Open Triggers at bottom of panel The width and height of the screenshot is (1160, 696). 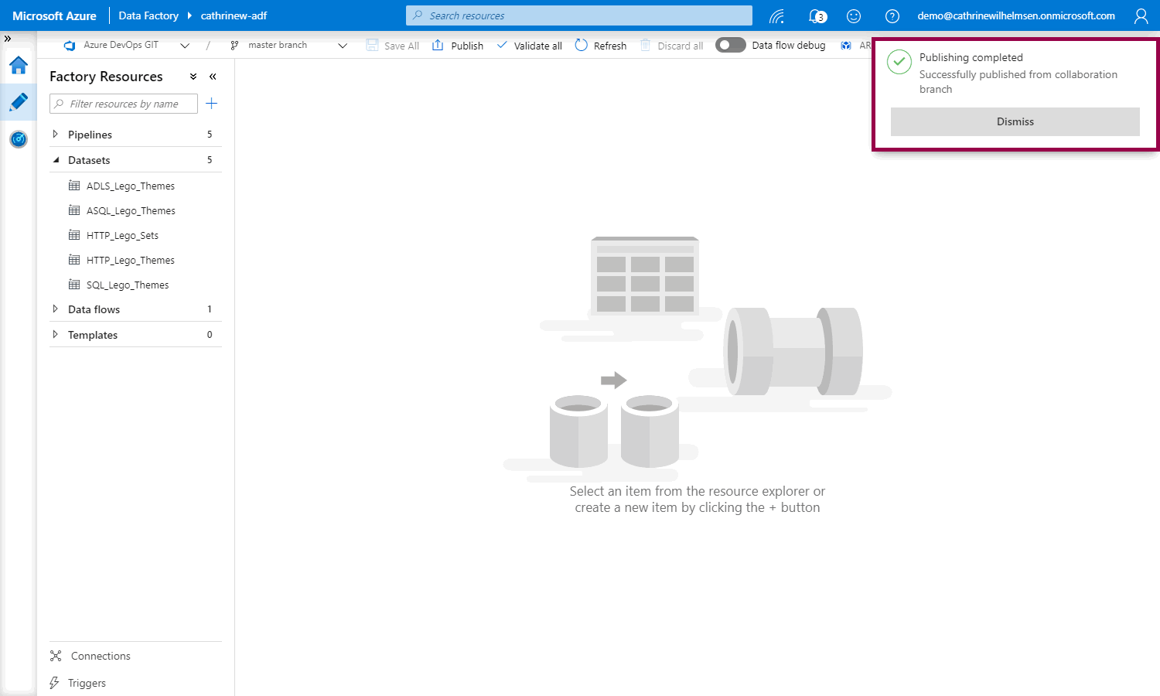click(87, 683)
